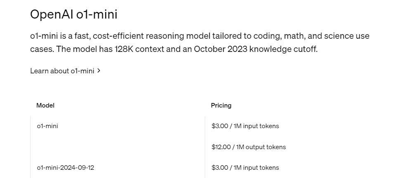Screen dimensions: 400x178
Task: Click the OpenAI o1-mini heading
Action: tap(74, 14)
